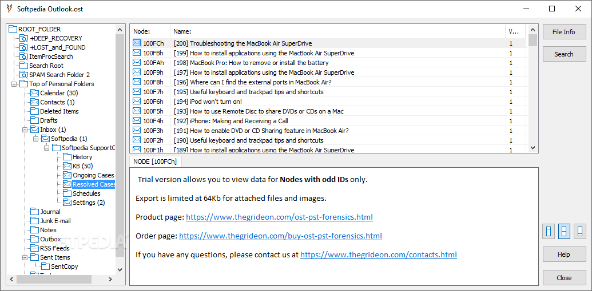The image size is (592, 291).
Task: Open the buy-ost-pst-forensics order page link
Action: [280, 236]
